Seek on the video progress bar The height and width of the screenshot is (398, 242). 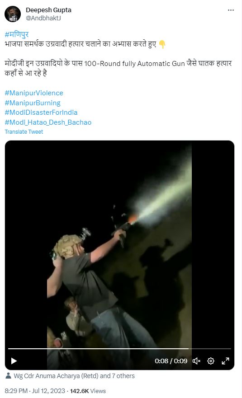[119, 349]
